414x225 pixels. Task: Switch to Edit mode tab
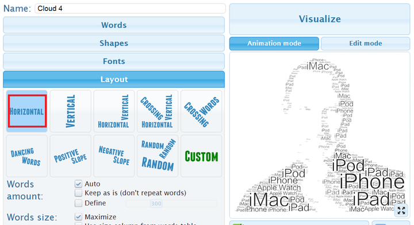366,44
